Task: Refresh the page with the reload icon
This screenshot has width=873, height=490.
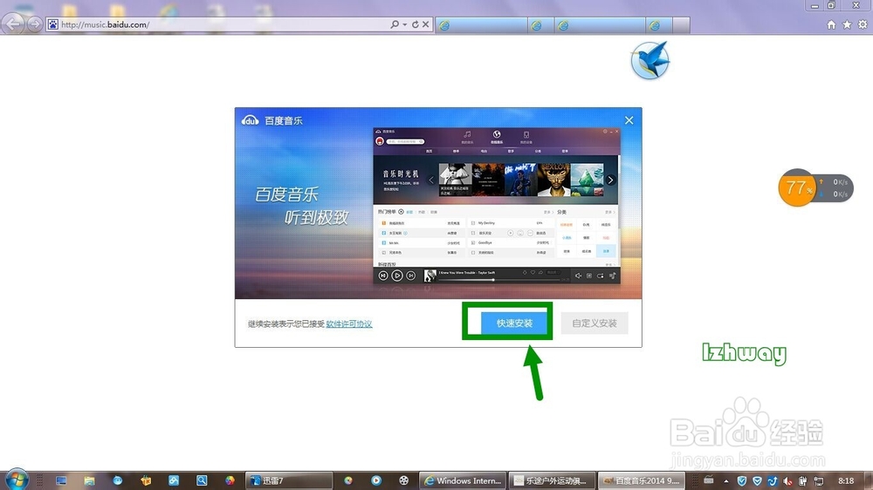Action: [416, 24]
